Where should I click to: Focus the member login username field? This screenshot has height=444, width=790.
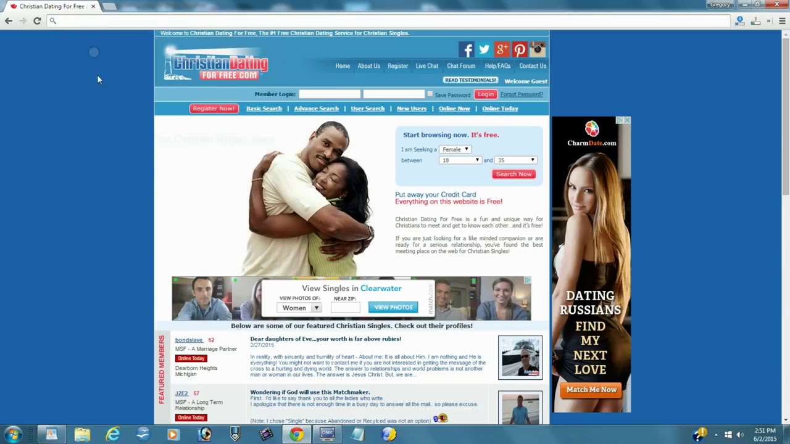pos(330,94)
